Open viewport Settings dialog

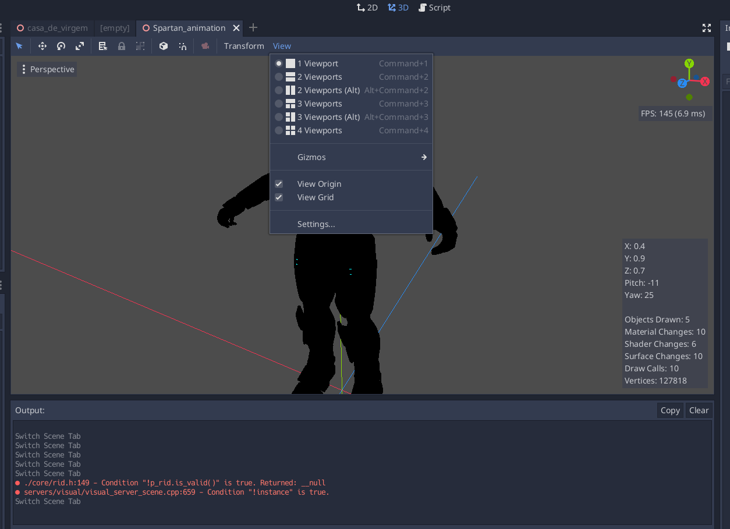[x=316, y=223]
